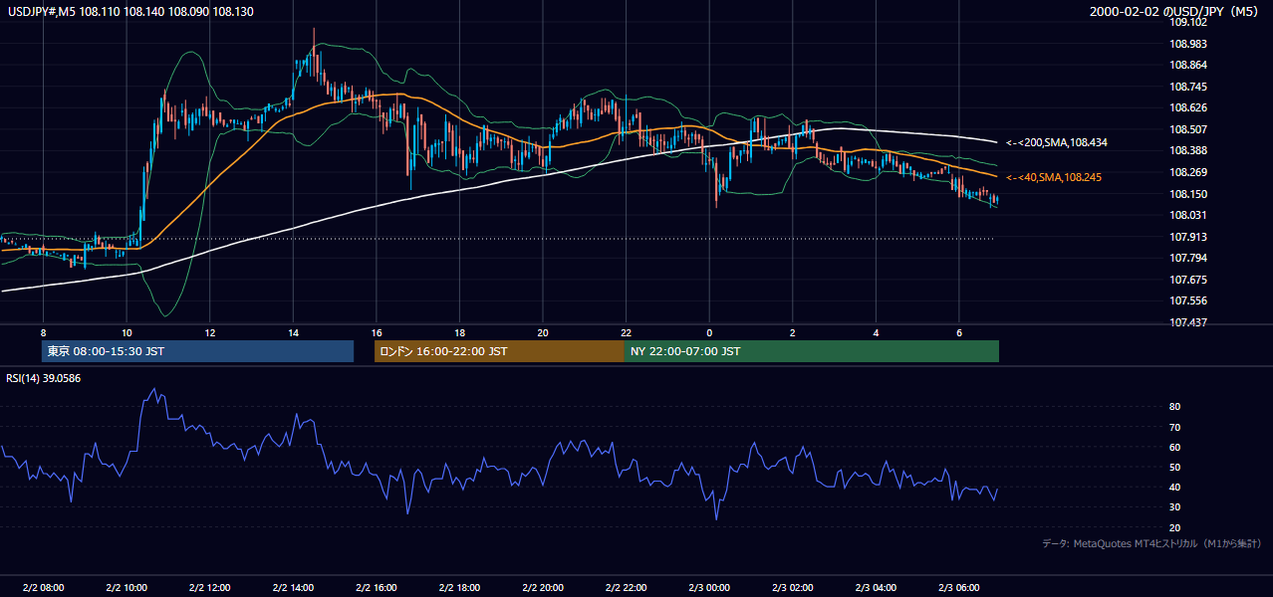Click the 108.983 price axis value
1273x597 pixels.
pyautogui.click(x=1188, y=44)
